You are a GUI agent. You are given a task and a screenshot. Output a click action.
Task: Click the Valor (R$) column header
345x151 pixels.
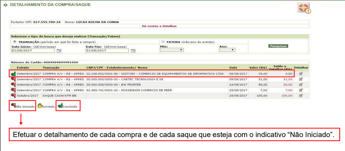coord(258,68)
